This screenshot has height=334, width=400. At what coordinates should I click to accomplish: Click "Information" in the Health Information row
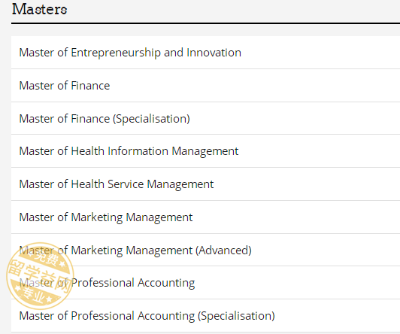click(138, 151)
